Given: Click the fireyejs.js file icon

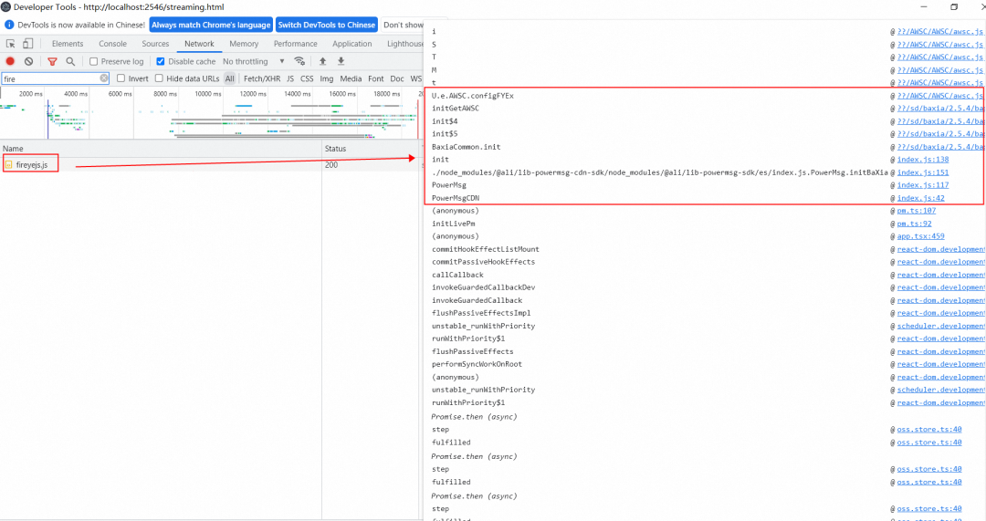Looking at the screenshot, I should pos(9,164).
